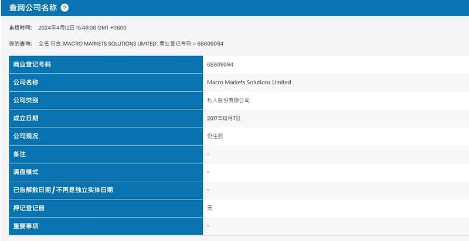This screenshot has width=469, height=241.
Task: Select system time 2024年4月12日 15:49:08 GMT +0800
Action: coord(82,27)
